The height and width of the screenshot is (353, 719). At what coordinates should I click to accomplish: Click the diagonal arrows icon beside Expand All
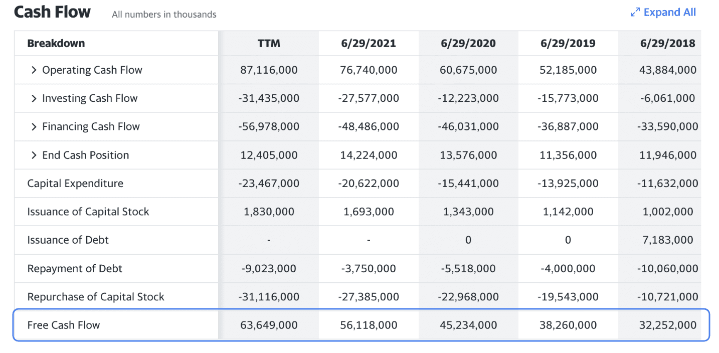635,13
